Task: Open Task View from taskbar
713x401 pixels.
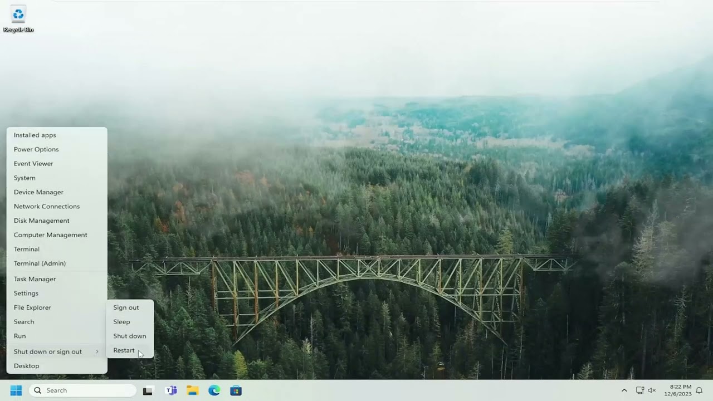Action: (x=148, y=391)
